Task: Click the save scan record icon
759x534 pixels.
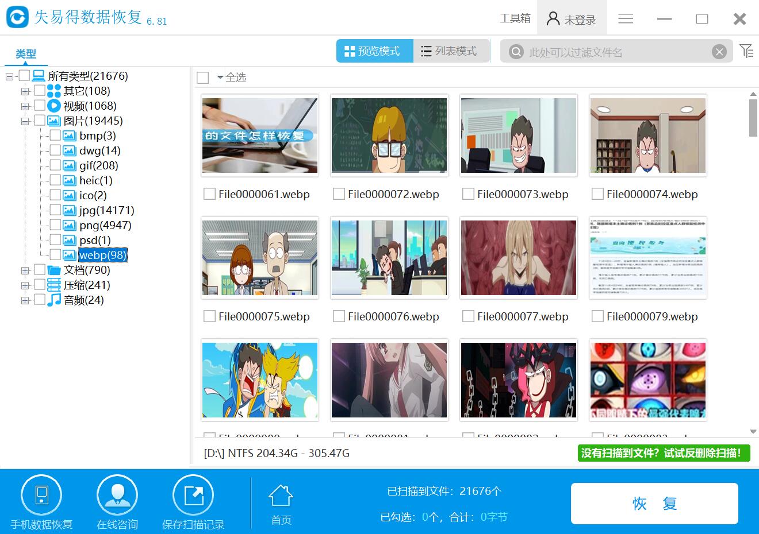Action: click(193, 496)
